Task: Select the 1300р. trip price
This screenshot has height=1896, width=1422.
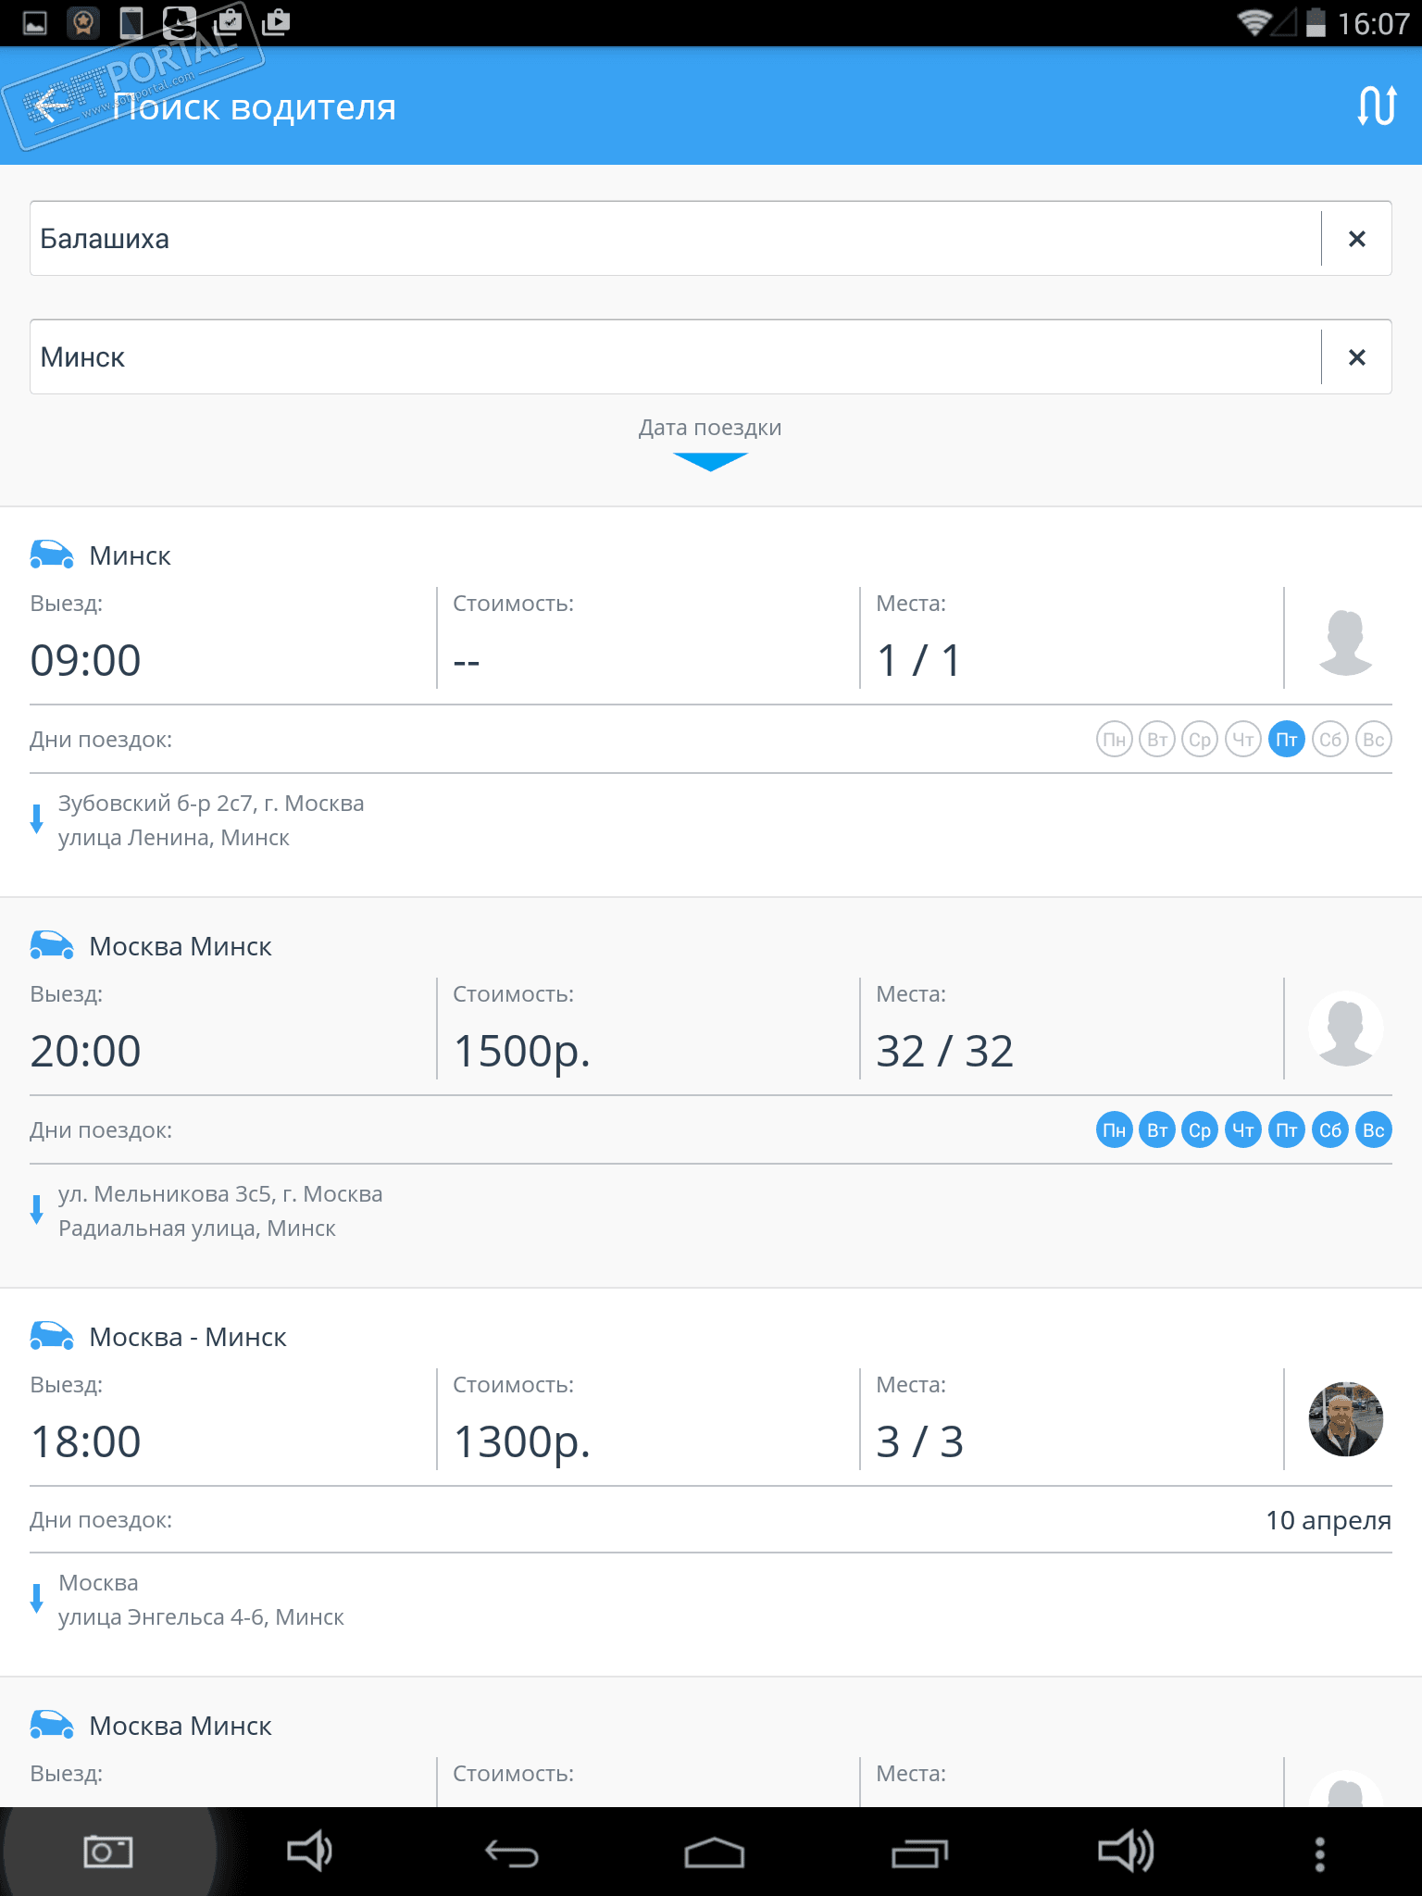Action: pyautogui.click(x=522, y=1443)
